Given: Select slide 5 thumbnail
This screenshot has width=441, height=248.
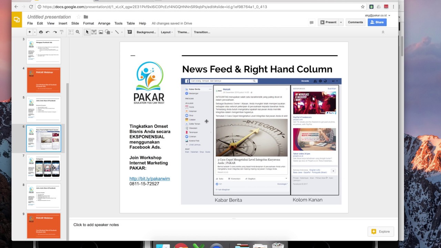Looking at the screenshot, I should click(44, 109).
